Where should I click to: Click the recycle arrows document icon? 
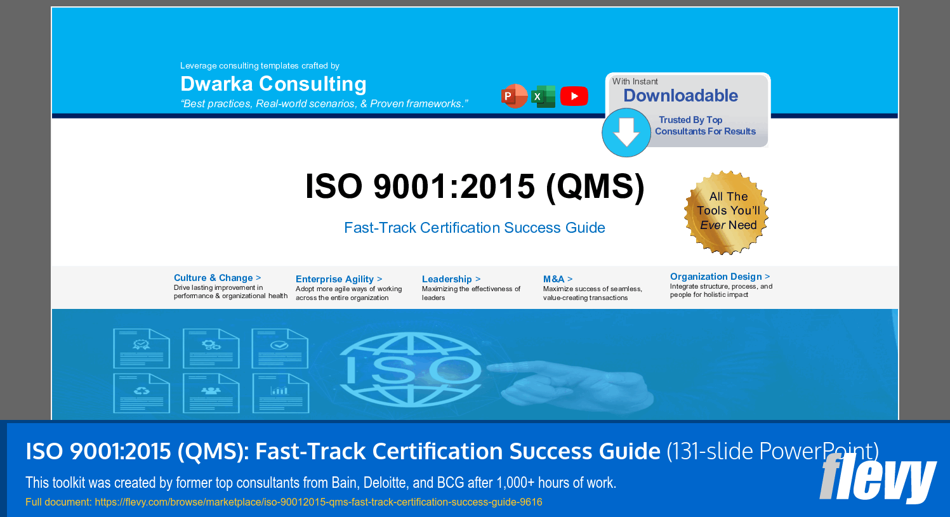click(x=142, y=393)
